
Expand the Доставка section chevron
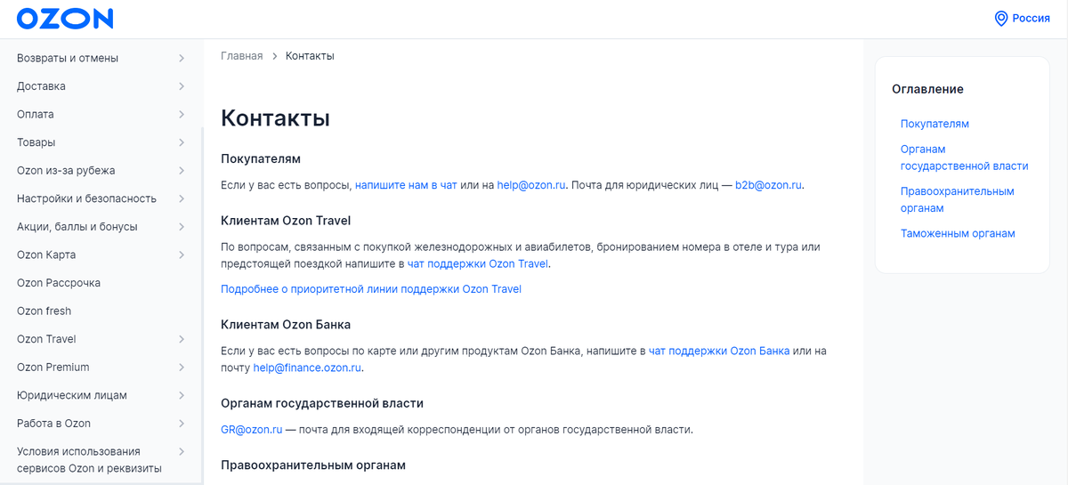pyautogui.click(x=182, y=86)
